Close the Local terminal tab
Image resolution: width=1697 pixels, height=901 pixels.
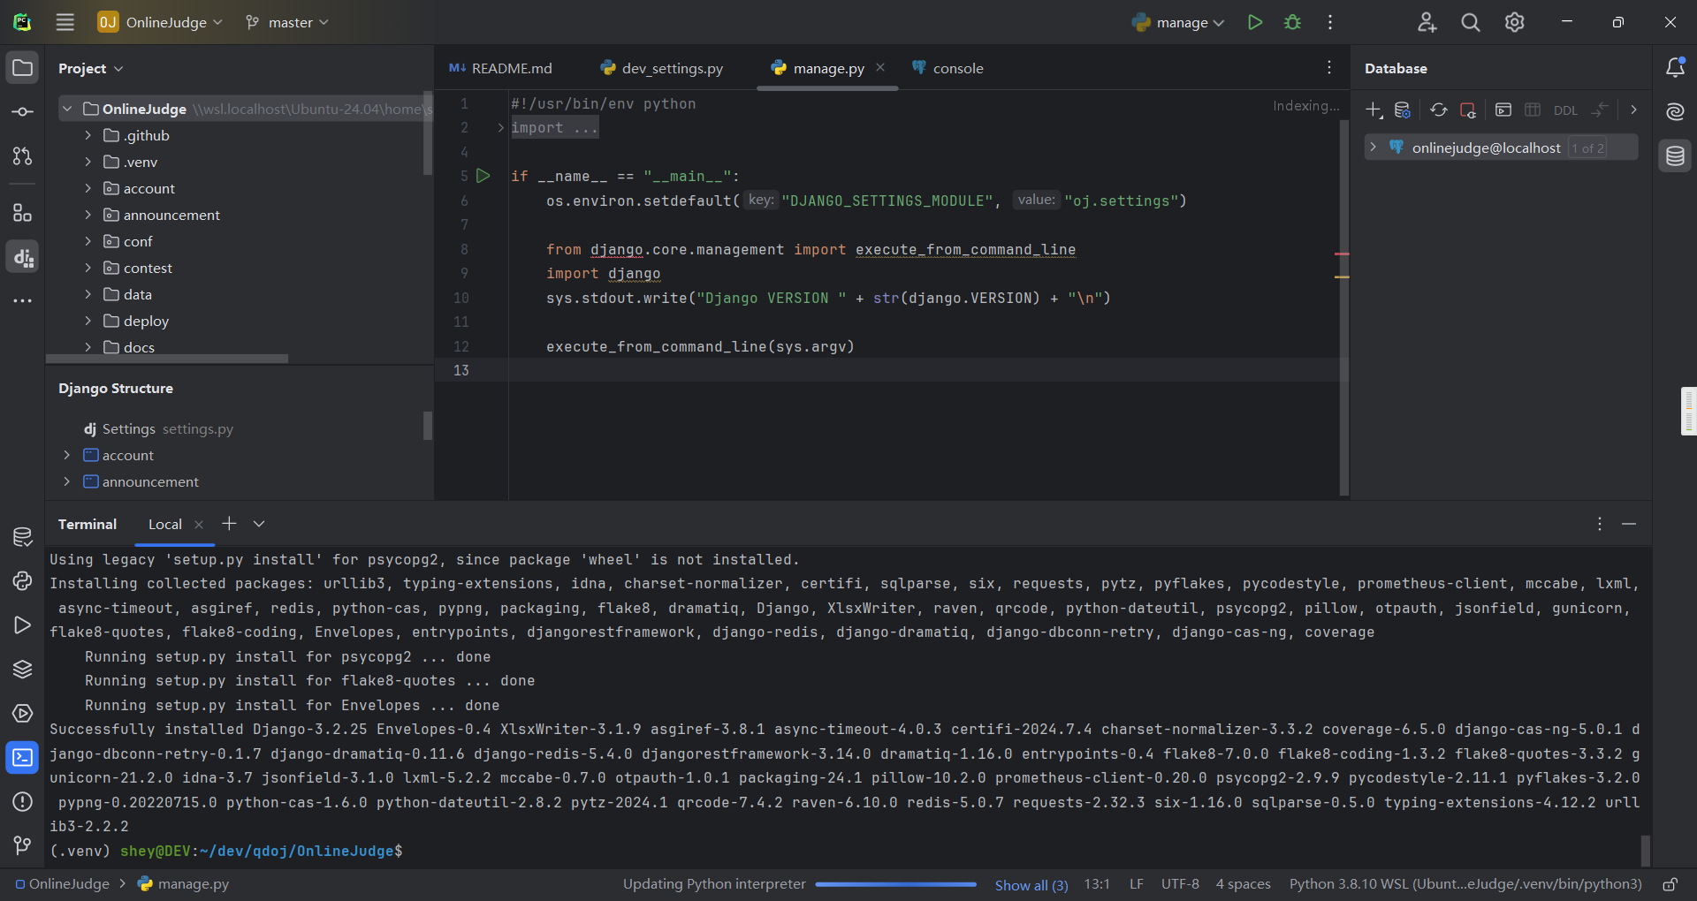(199, 525)
